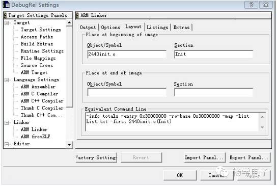
Task: Click the title bar help question mark
Action: (x=251, y=5)
